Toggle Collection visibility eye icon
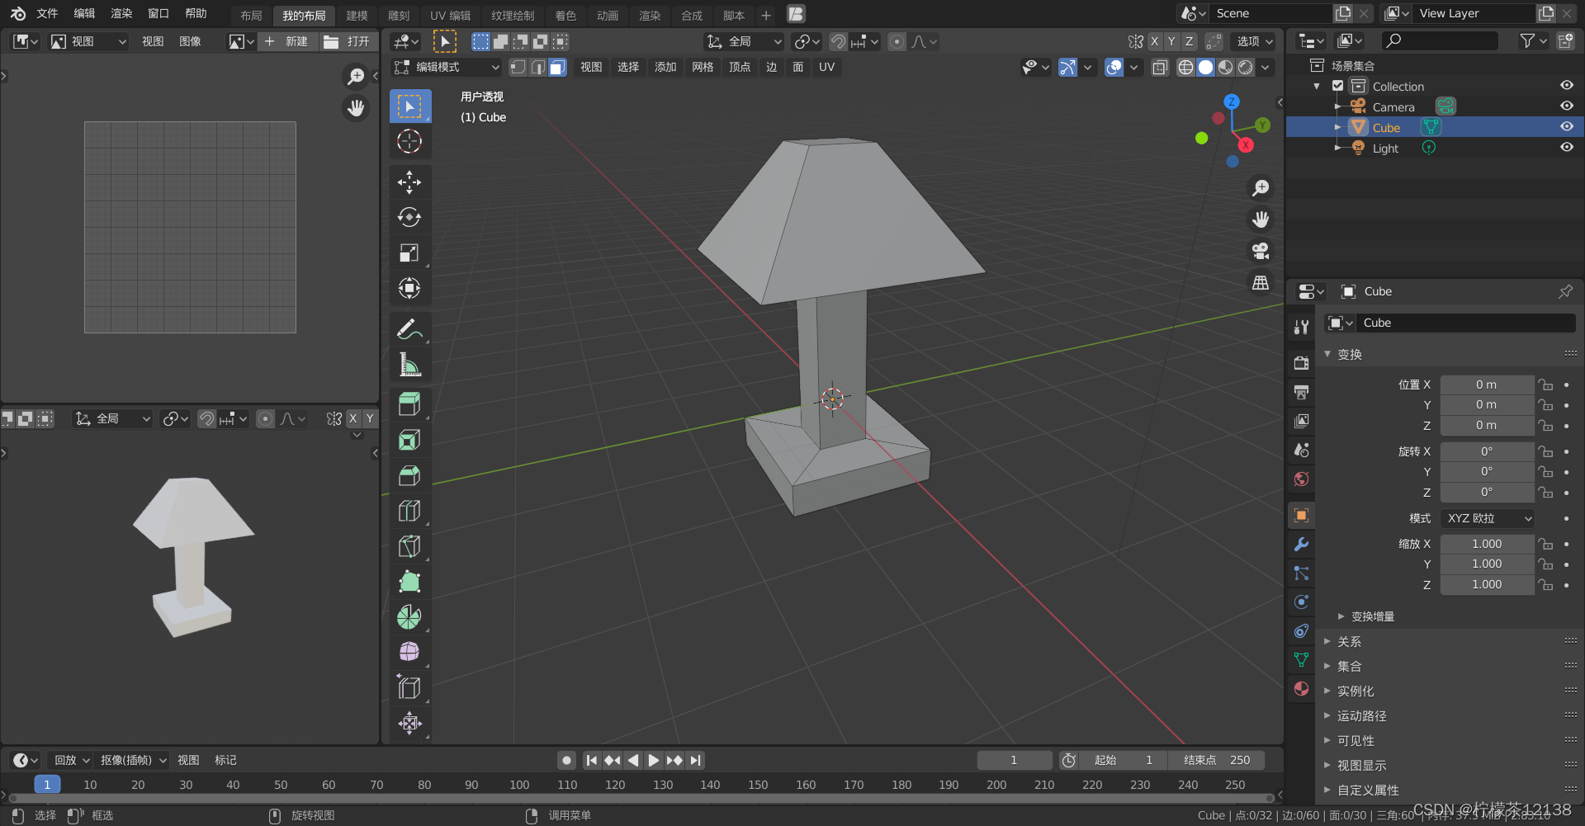 click(1566, 86)
